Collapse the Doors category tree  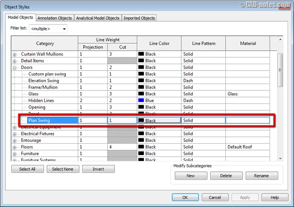click(x=14, y=67)
